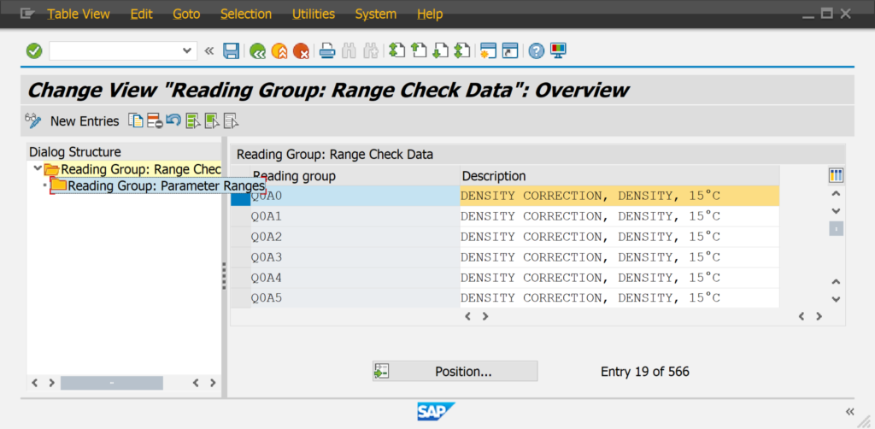Click the Q0A1 reading group cell
Viewport: 875px width, 429px height.
pyautogui.click(x=355, y=216)
